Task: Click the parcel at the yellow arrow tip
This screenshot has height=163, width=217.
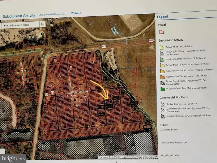Action: click(109, 103)
